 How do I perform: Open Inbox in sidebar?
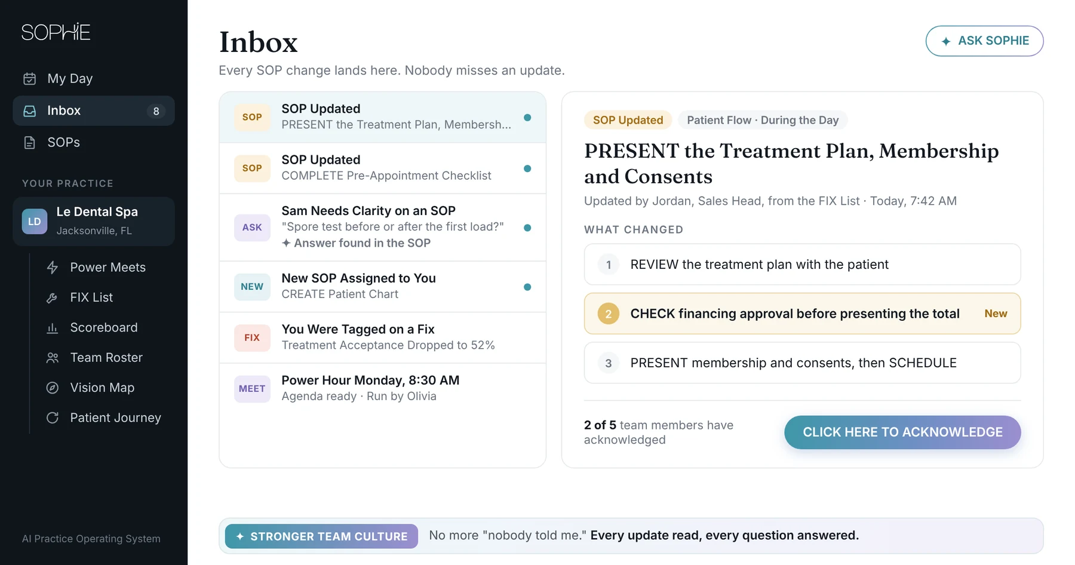94,111
